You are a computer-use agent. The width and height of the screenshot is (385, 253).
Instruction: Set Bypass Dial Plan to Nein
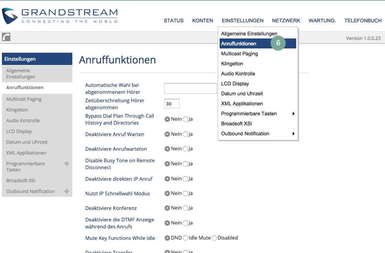[x=167, y=119]
